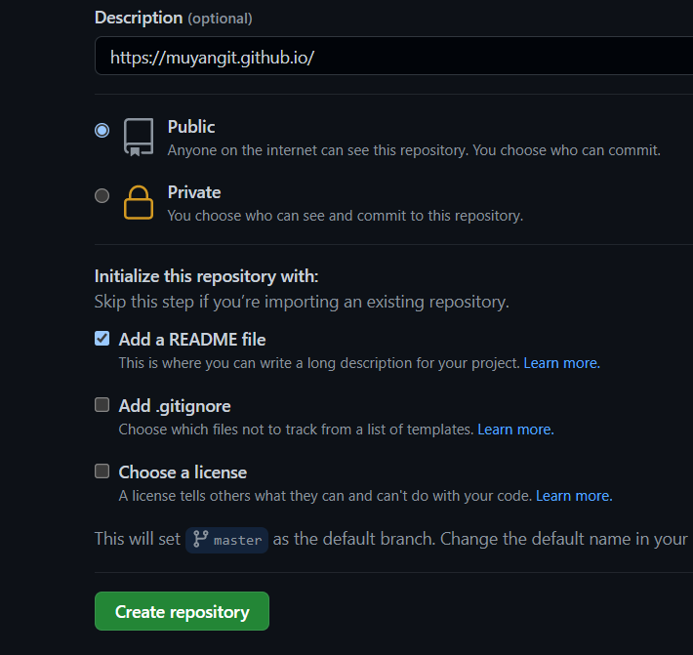
Task: Click the "Public" visibility label text
Action: click(191, 127)
